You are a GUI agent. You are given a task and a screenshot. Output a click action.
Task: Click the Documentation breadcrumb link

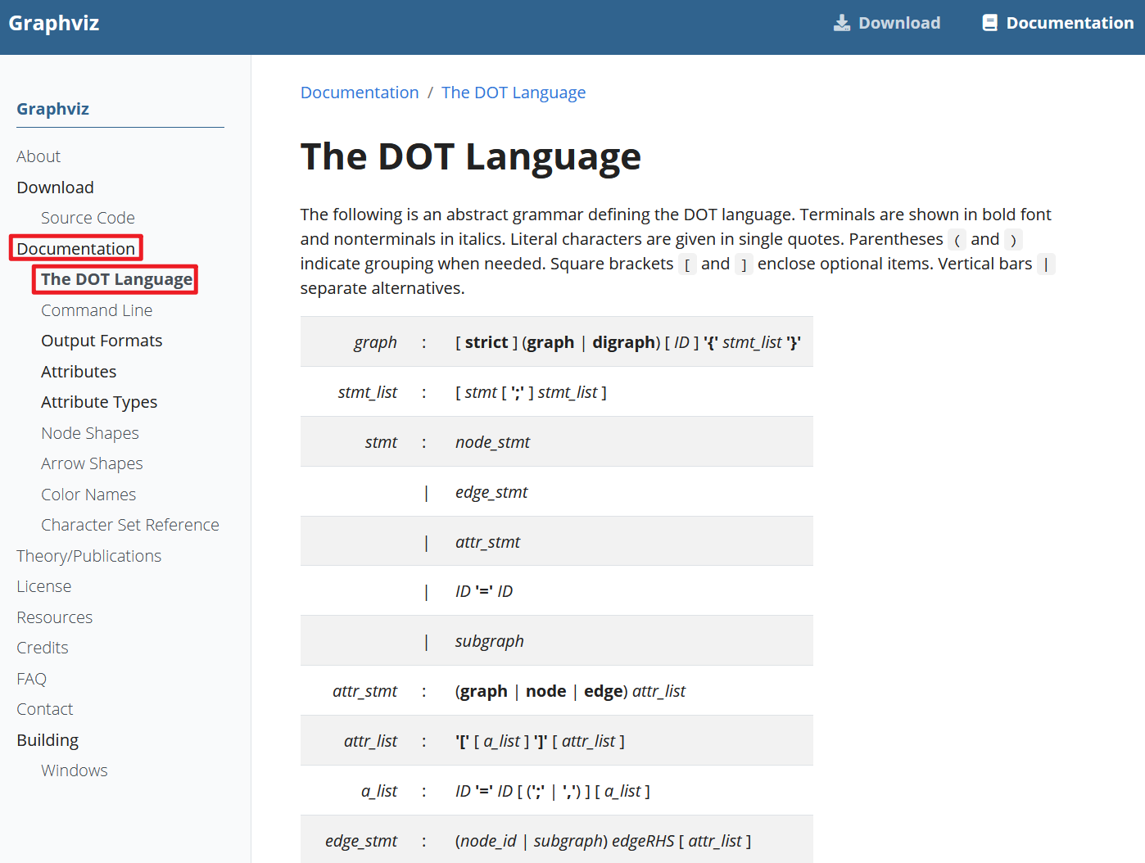point(360,93)
